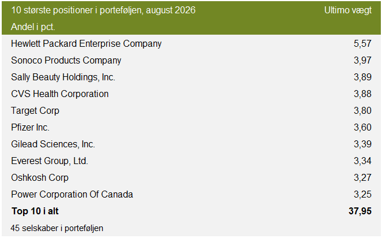Click the Oshkosh Corp name
382x238 pixels.
pos(40,177)
